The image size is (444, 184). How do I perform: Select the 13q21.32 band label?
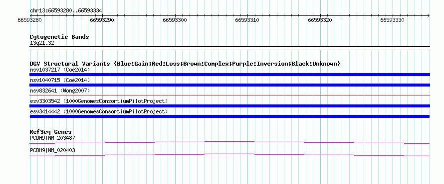pos(42,43)
